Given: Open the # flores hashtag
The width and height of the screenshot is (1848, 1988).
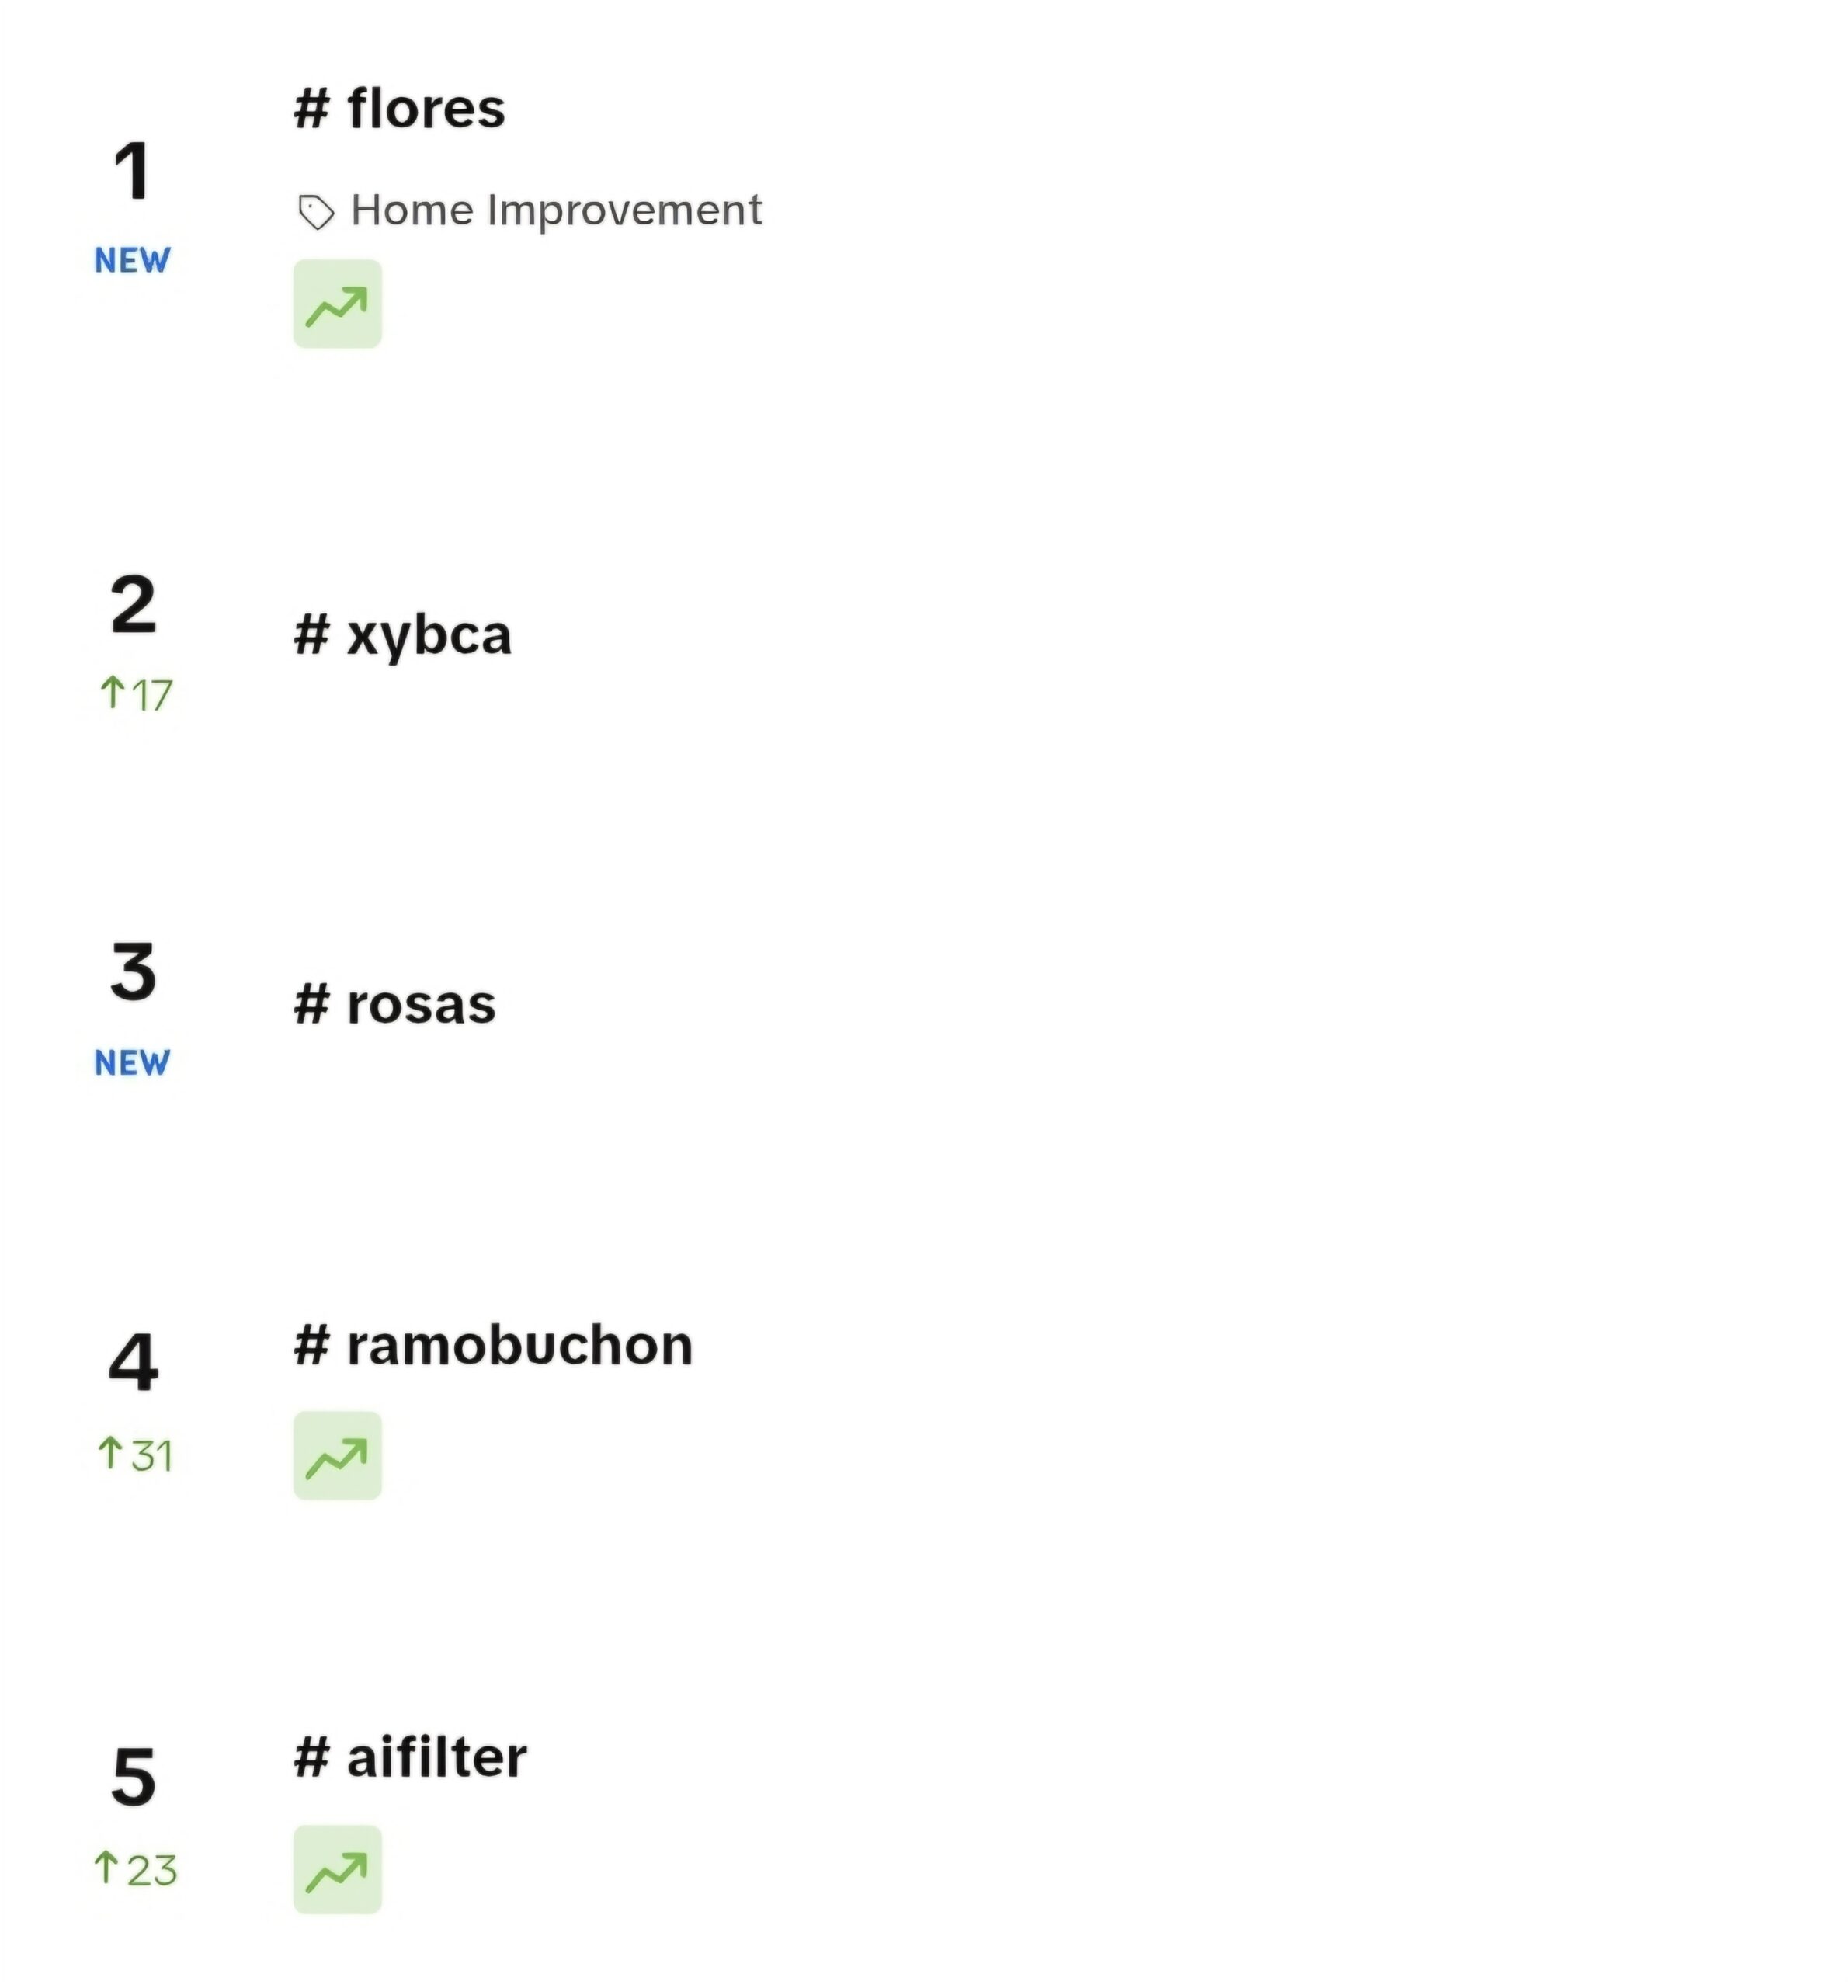Looking at the screenshot, I should coord(400,108).
